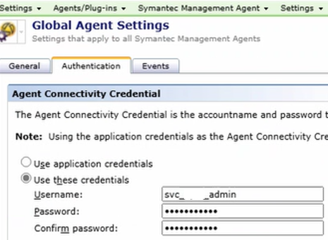The width and height of the screenshot is (328, 240).
Task: Click the Global Agent Settings gear icon
Action: (8, 32)
